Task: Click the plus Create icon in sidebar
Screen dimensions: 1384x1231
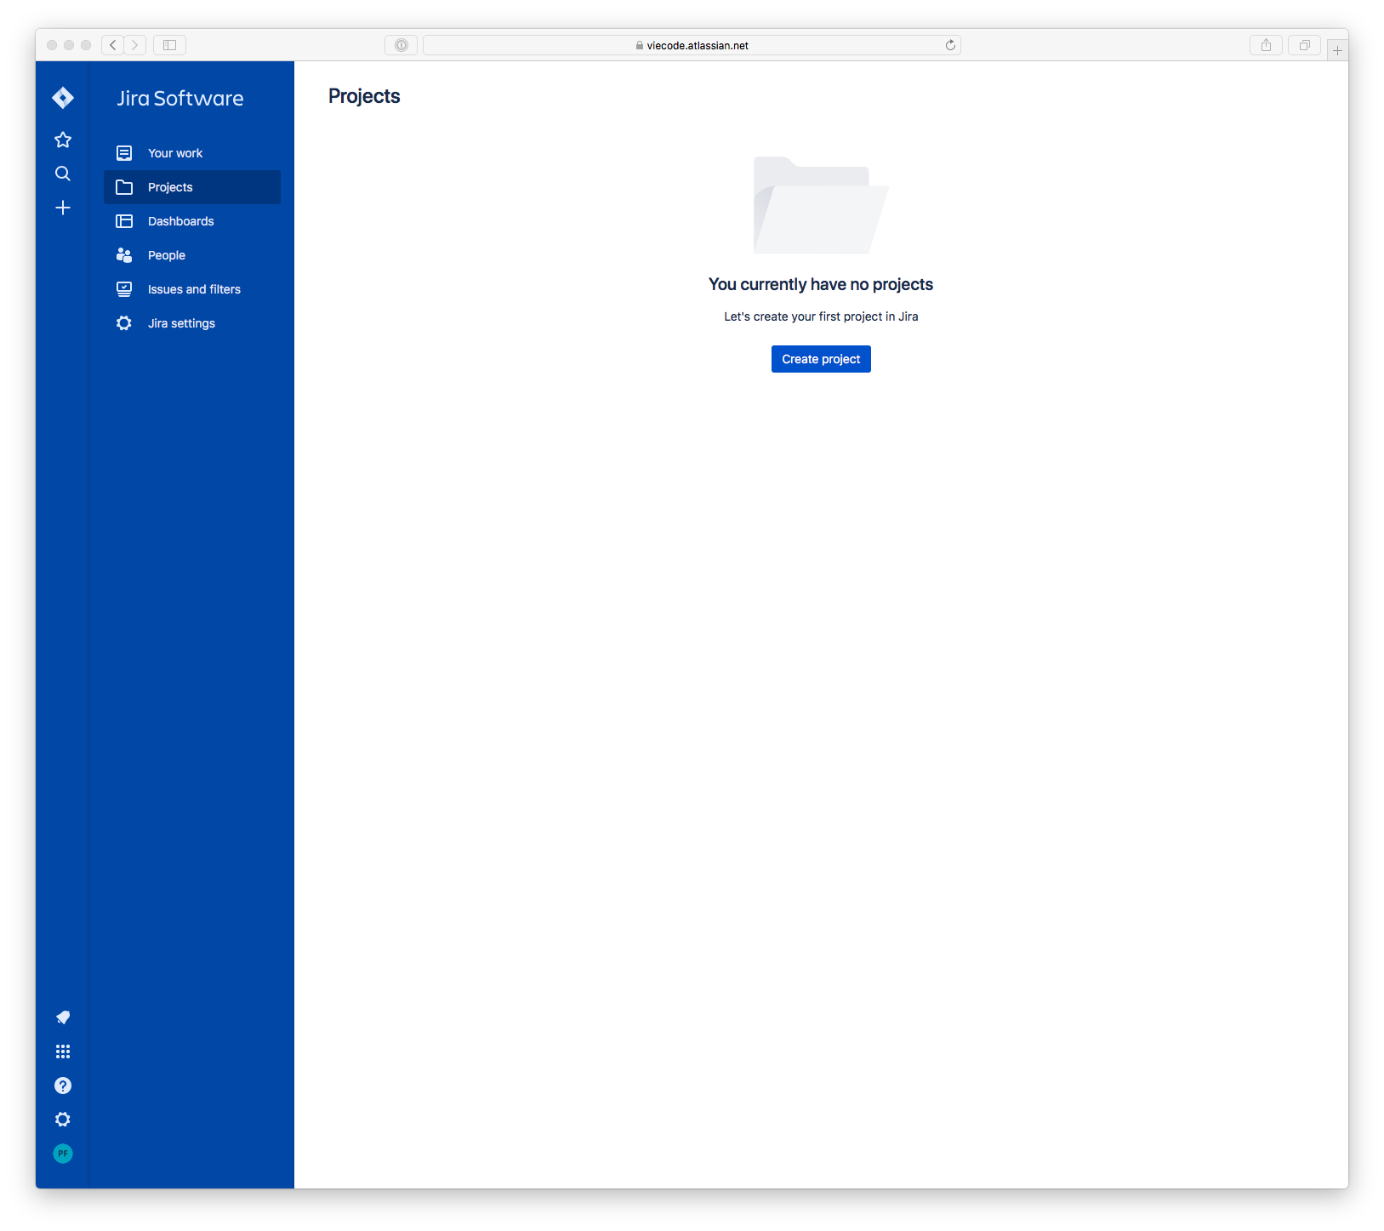Action: point(63,208)
